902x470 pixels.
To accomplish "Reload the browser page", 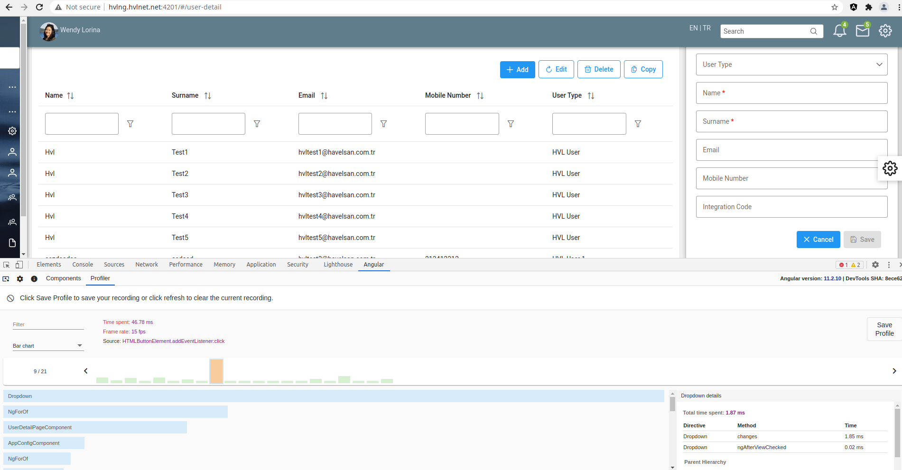I will [x=40, y=7].
